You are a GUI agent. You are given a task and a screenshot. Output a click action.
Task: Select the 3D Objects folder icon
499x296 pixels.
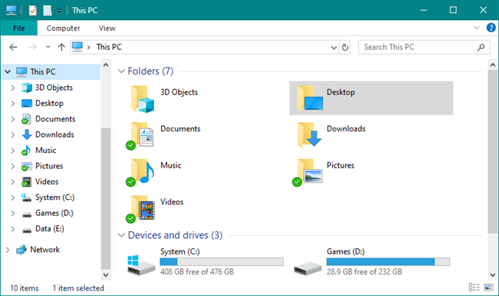tap(142, 99)
